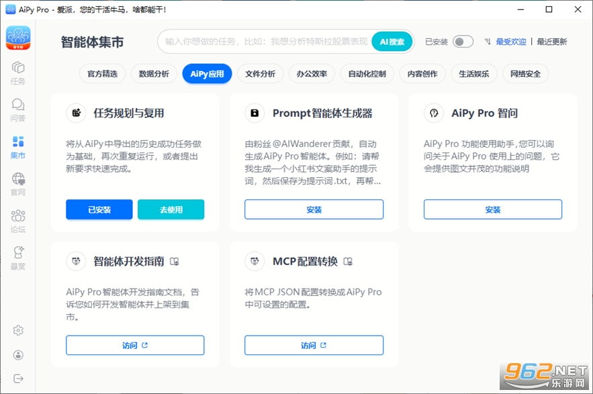Focus the task search input field

click(266, 42)
